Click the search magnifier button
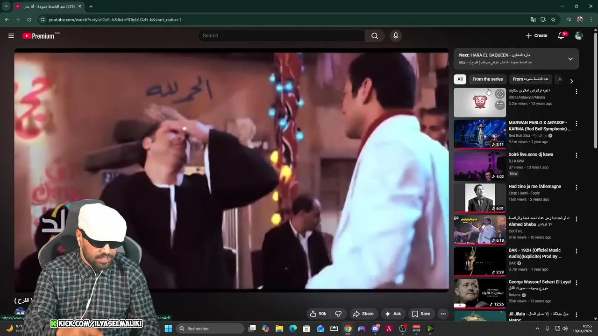Screen dimensions: 598x336 [375, 35]
